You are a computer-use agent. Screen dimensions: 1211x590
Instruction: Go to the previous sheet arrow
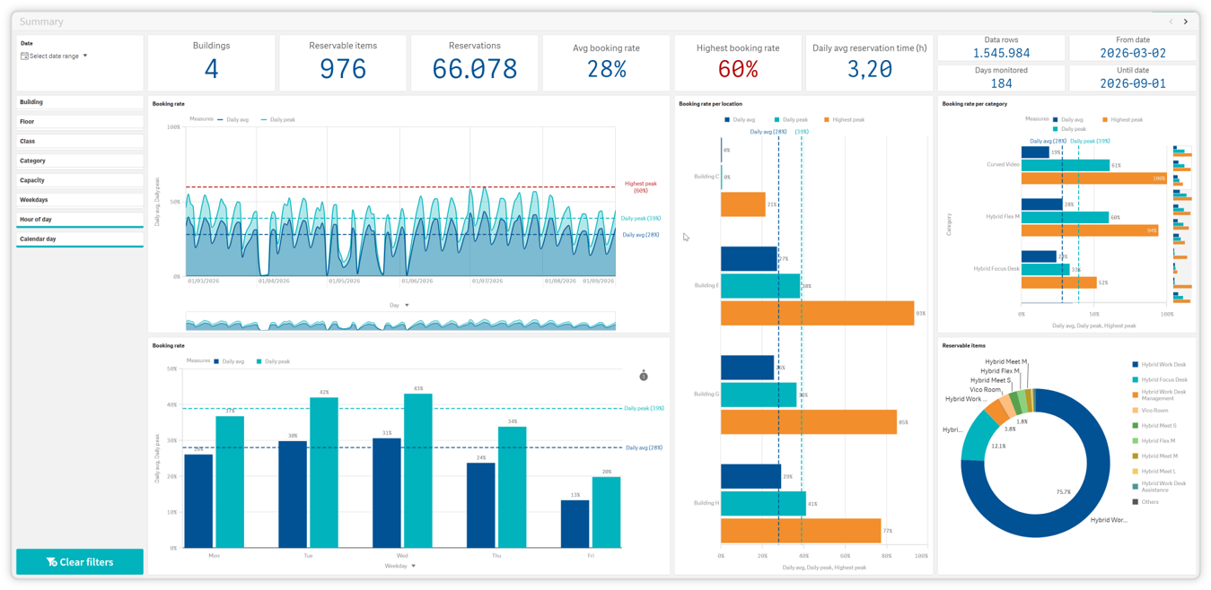pos(1171,22)
